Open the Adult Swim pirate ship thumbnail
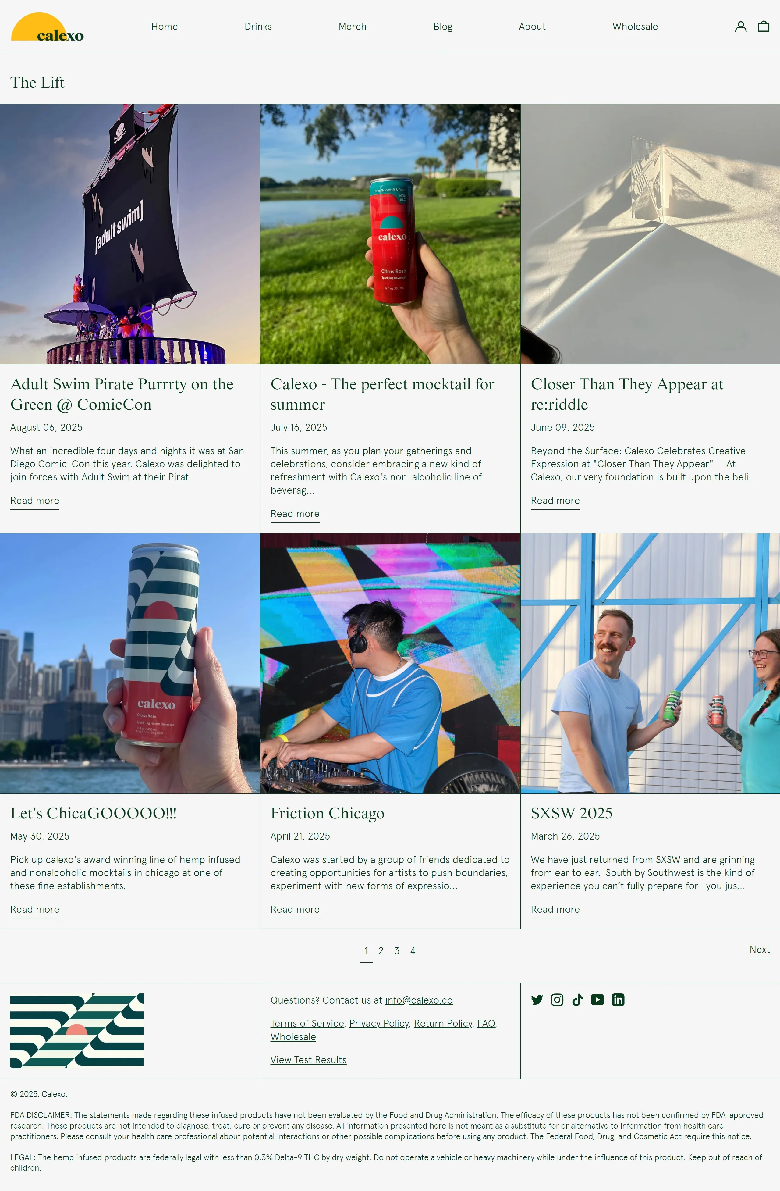Image resolution: width=780 pixels, height=1191 pixels. tap(129, 234)
